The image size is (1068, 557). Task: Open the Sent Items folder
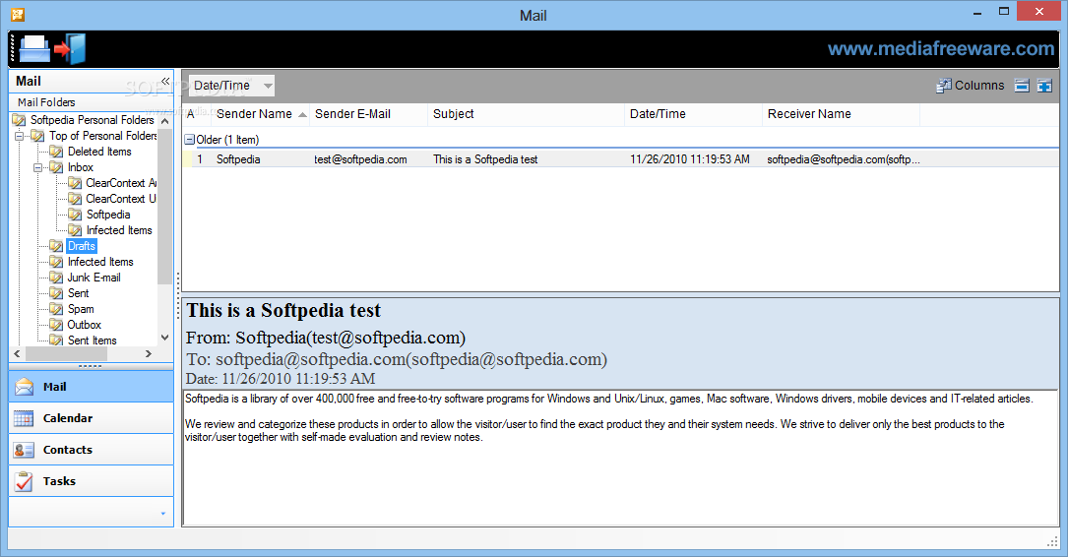point(92,340)
